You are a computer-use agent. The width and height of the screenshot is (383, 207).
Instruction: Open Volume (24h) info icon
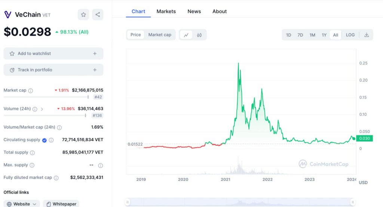[35, 109]
